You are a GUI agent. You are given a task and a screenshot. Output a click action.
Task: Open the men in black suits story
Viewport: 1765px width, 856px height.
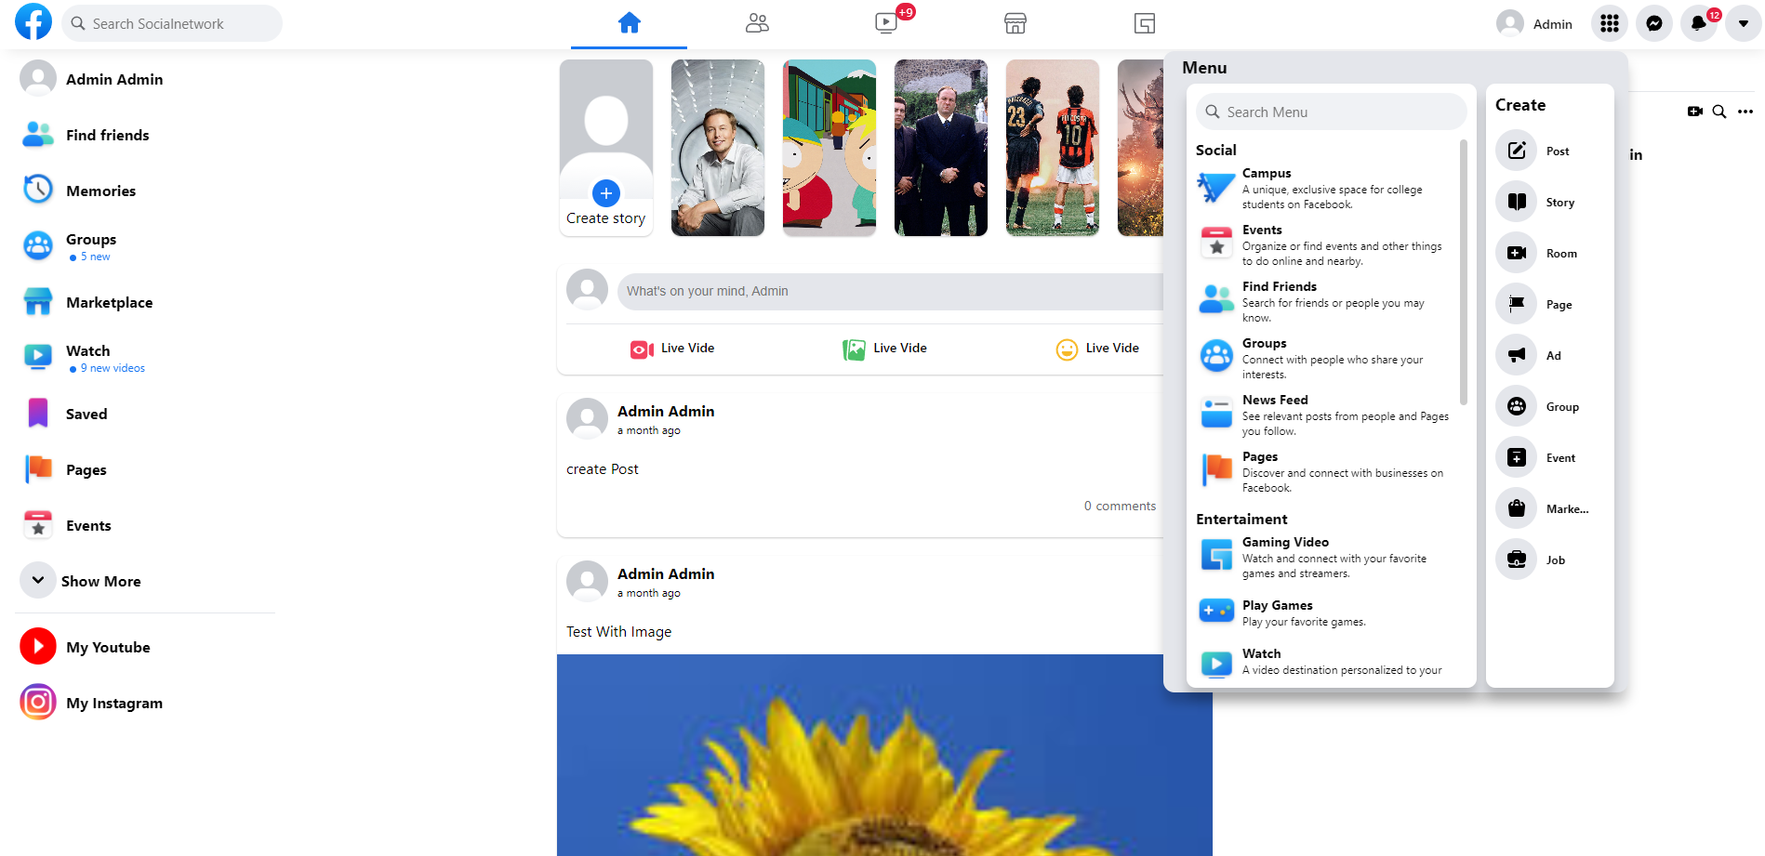pyautogui.click(x=941, y=148)
